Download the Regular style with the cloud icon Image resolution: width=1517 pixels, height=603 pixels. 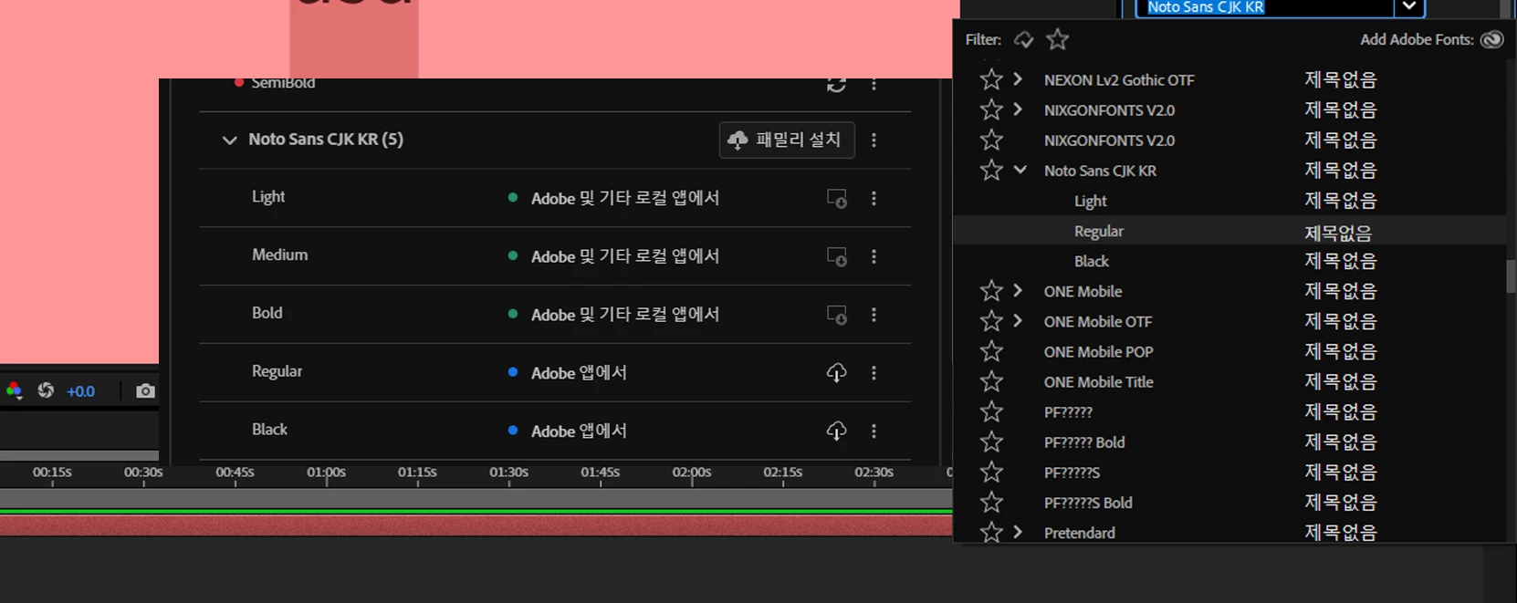836,372
